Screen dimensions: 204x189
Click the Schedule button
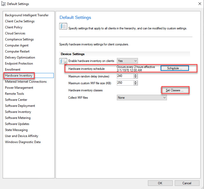click(175, 68)
